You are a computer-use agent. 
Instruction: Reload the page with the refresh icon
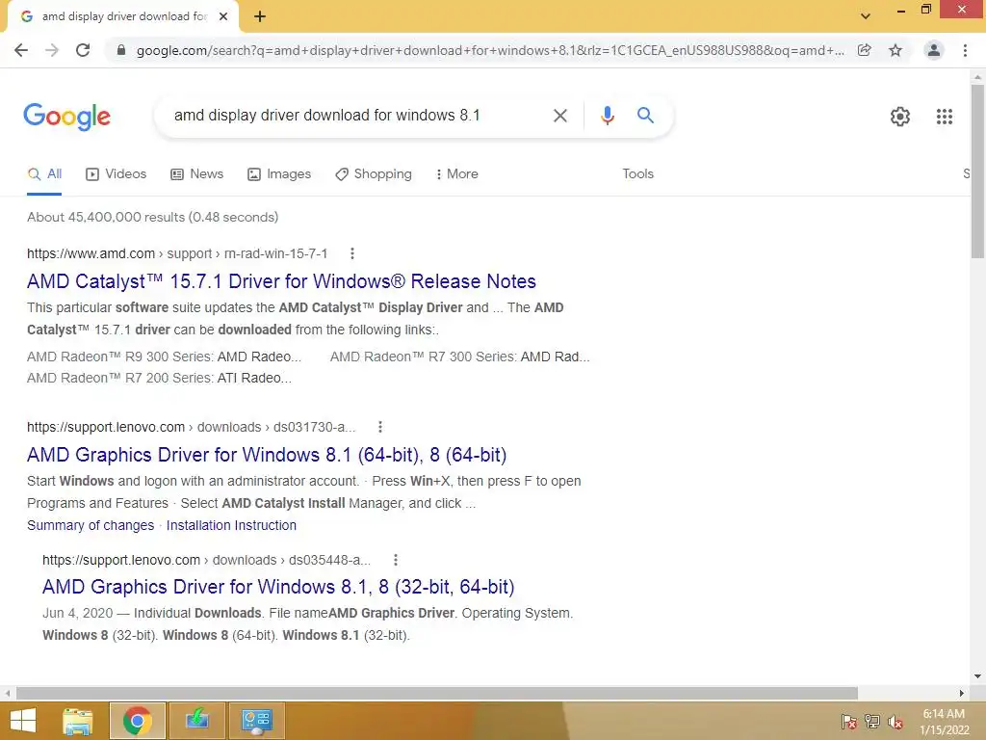point(83,50)
